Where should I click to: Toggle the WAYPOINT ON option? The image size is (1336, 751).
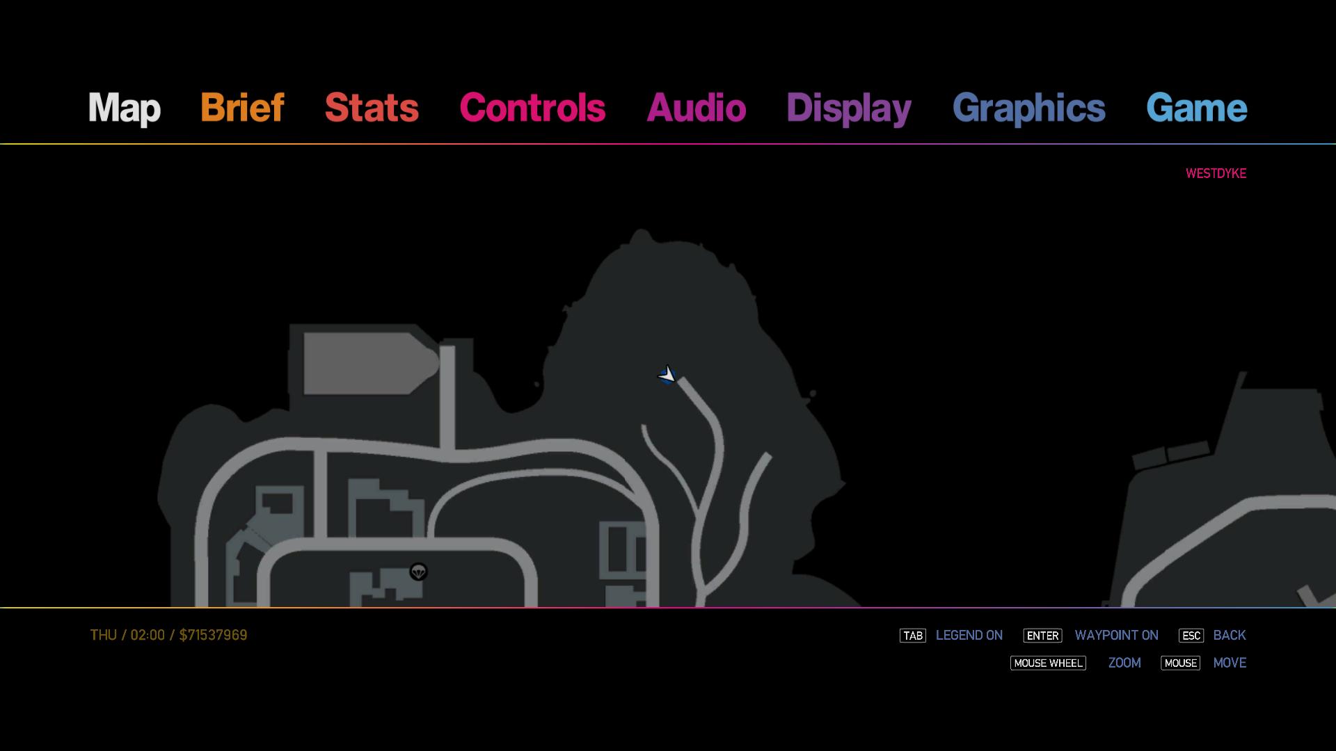(x=1116, y=636)
